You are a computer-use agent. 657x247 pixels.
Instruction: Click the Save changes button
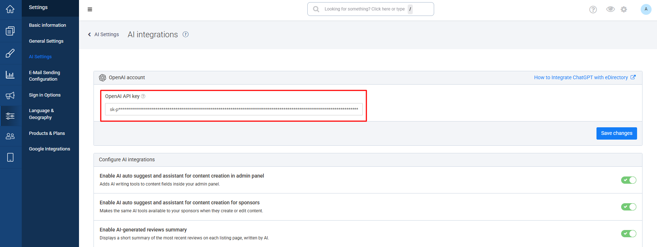(x=616, y=133)
